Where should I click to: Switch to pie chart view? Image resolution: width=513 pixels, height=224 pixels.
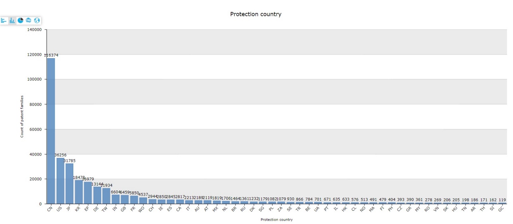[x=21, y=21]
